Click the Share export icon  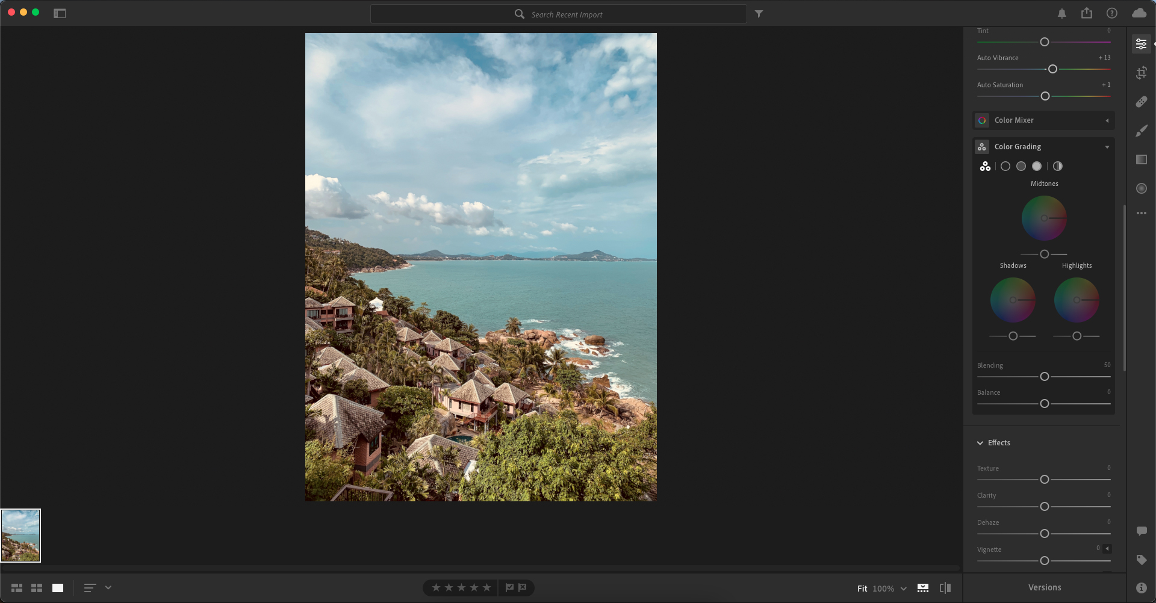pos(1087,13)
